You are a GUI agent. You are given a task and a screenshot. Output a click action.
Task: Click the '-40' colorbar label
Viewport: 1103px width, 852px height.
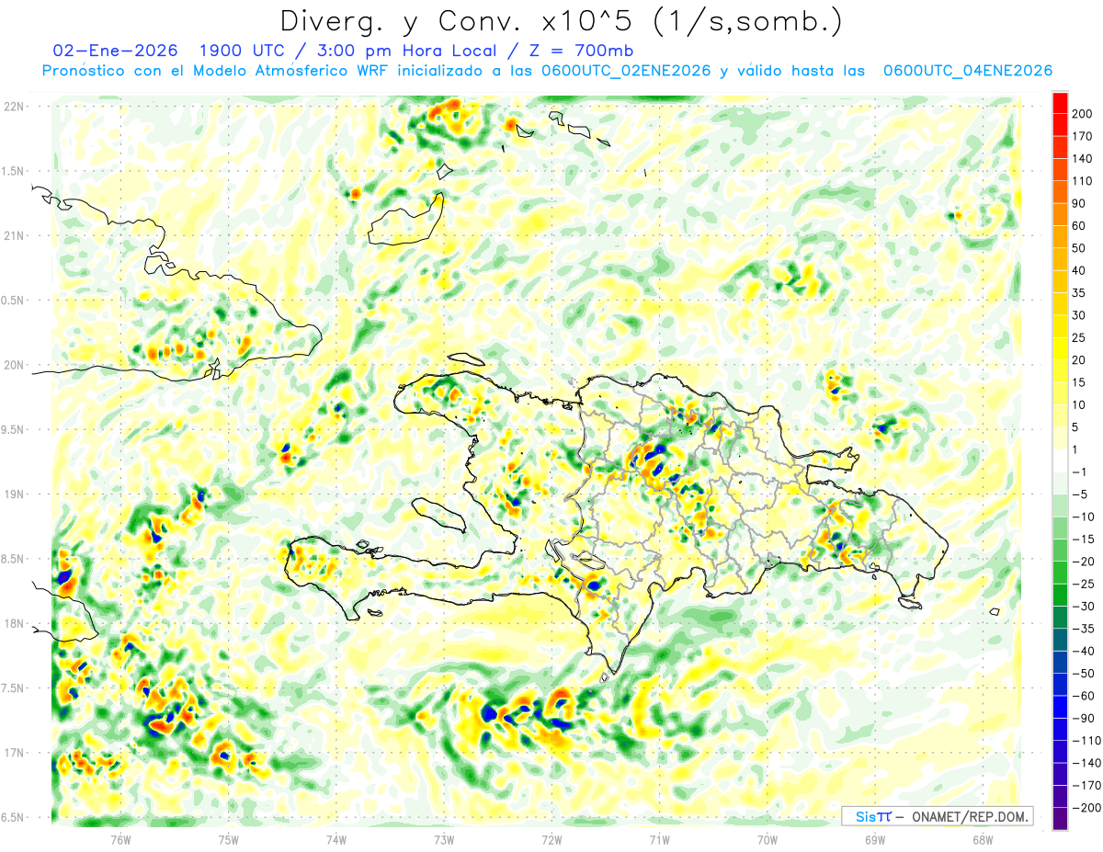pyautogui.click(x=1082, y=651)
